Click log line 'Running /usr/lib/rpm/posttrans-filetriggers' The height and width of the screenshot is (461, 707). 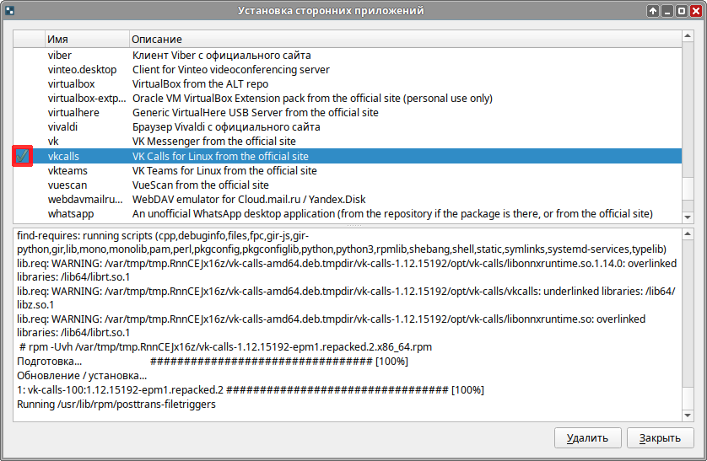[116, 405]
